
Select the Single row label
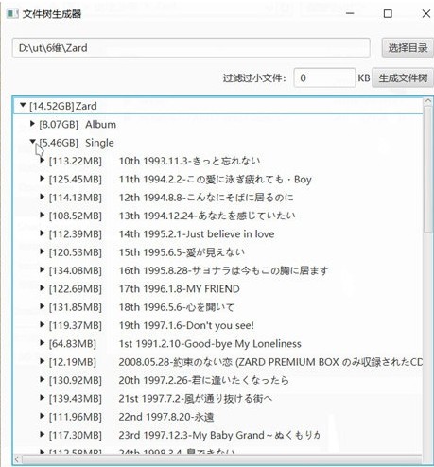coord(99,143)
